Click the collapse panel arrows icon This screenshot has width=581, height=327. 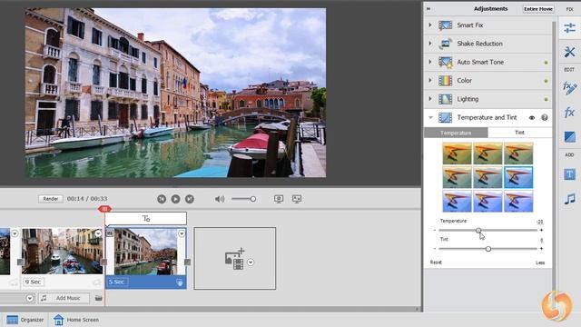(x=428, y=9)
